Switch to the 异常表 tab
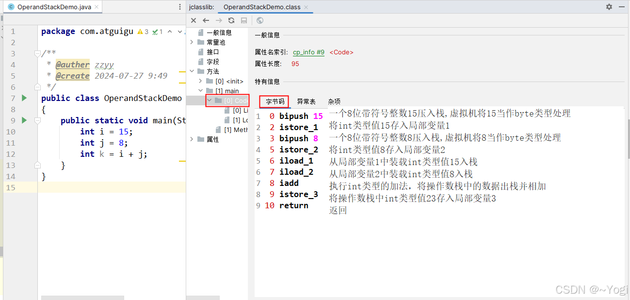Image resolution: width=630 pixels, height=300 pixels. tap(306, 101)
